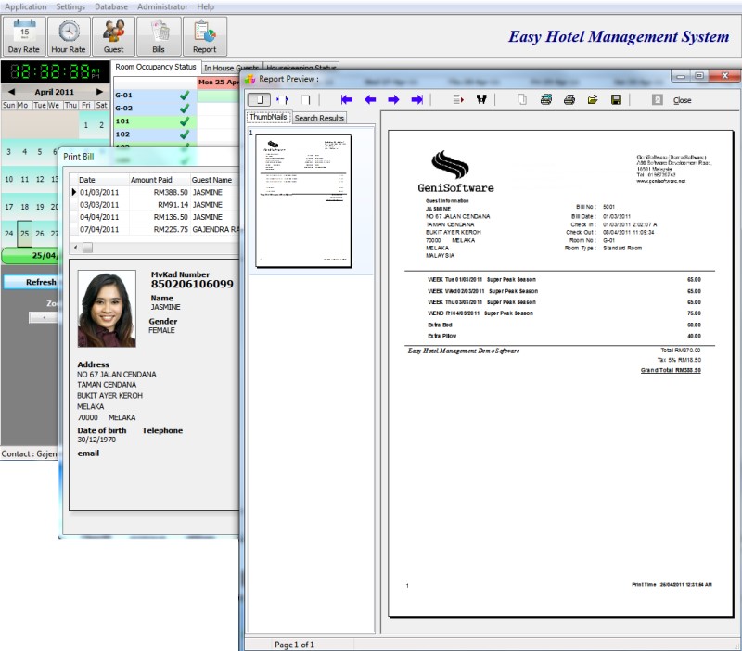Select day 10 in the calendar
742x651 pixels.
tap(9, 179)
